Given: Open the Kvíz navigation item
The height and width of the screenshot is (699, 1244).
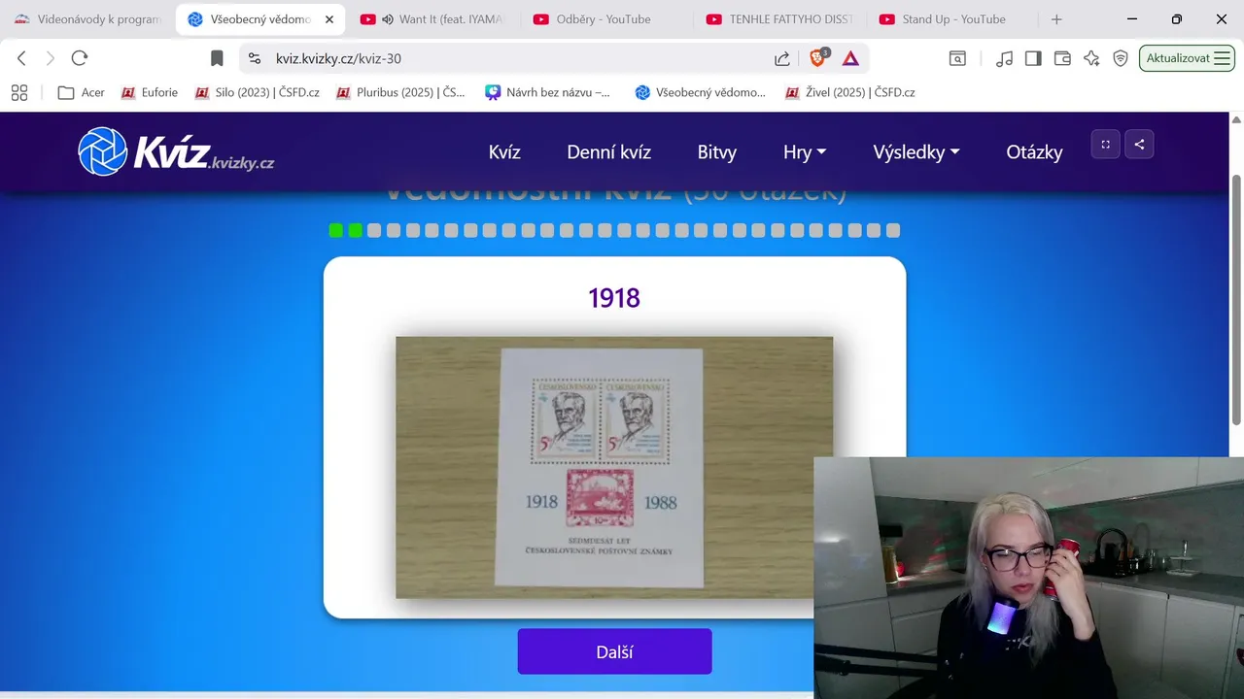Looking at the screenshot, I should pyautogui.click(x=504, y=151).
